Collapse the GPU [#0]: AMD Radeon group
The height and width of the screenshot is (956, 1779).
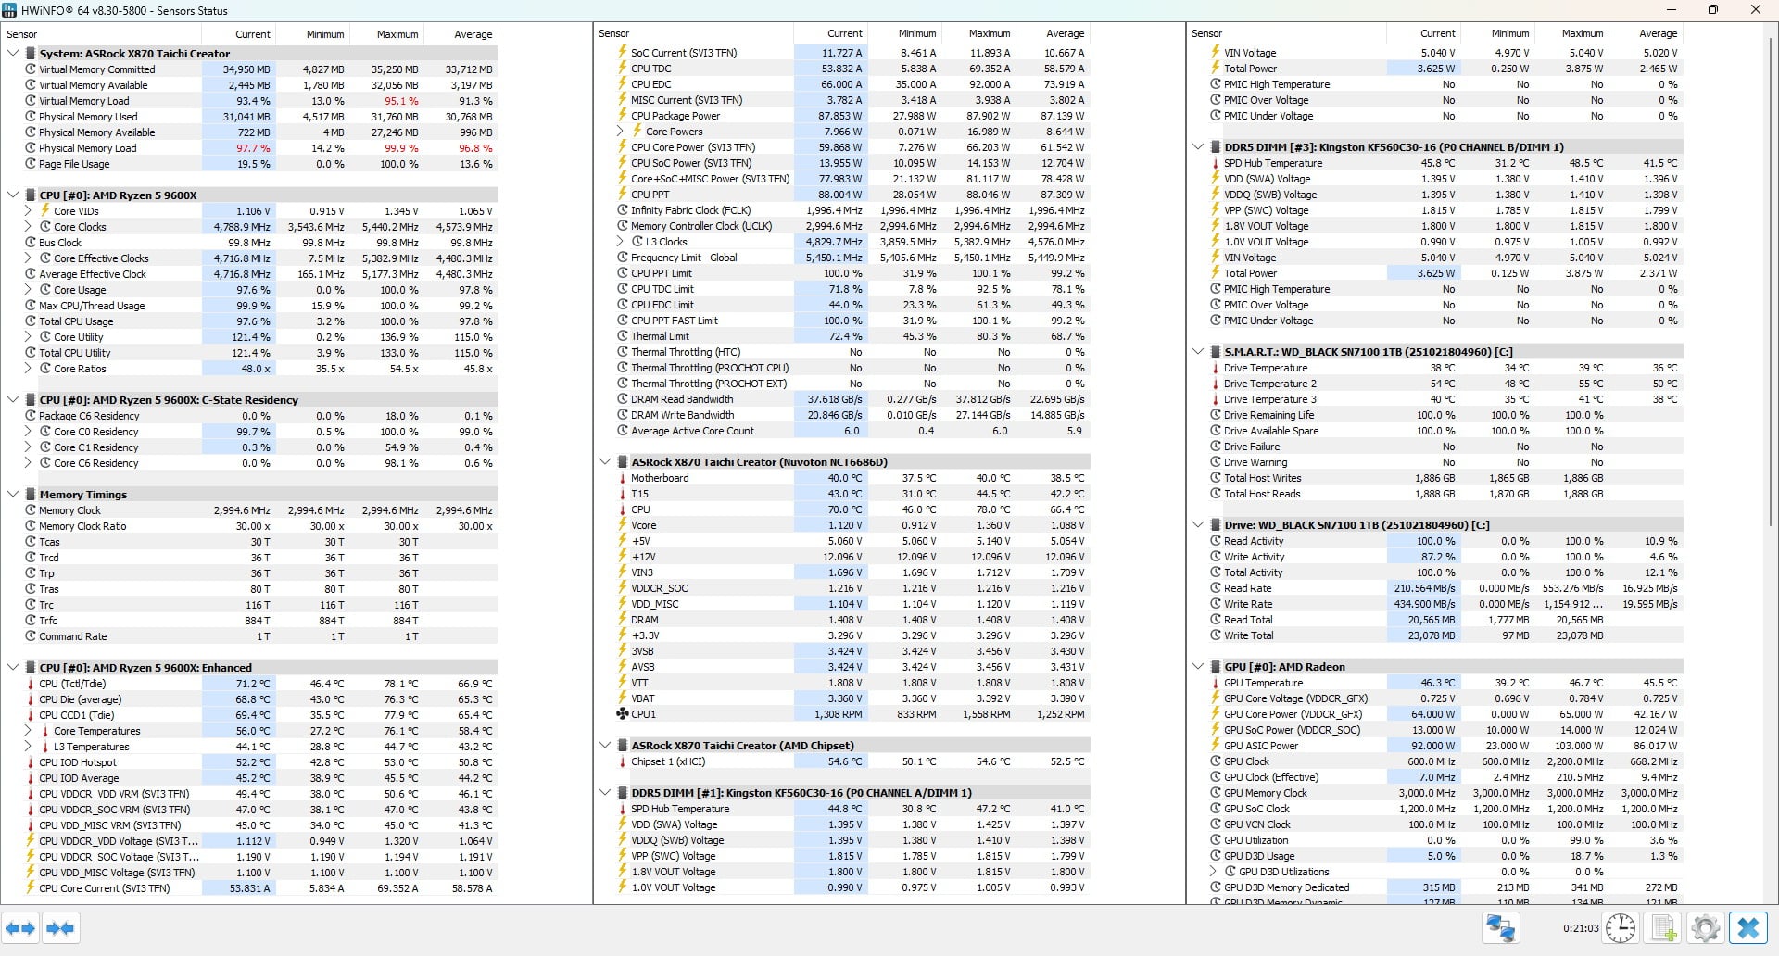pyautogui.click(x=1198, y=667)
